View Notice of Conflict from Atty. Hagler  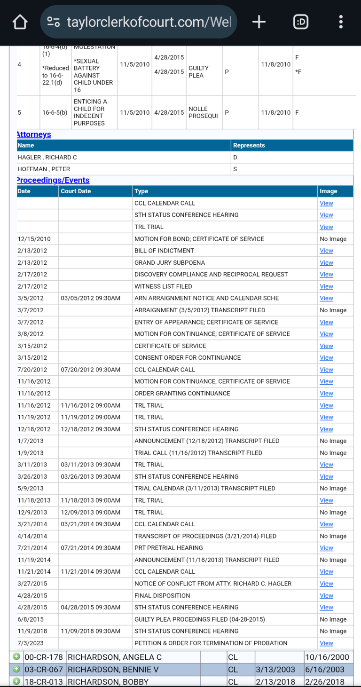pos(326,584)
